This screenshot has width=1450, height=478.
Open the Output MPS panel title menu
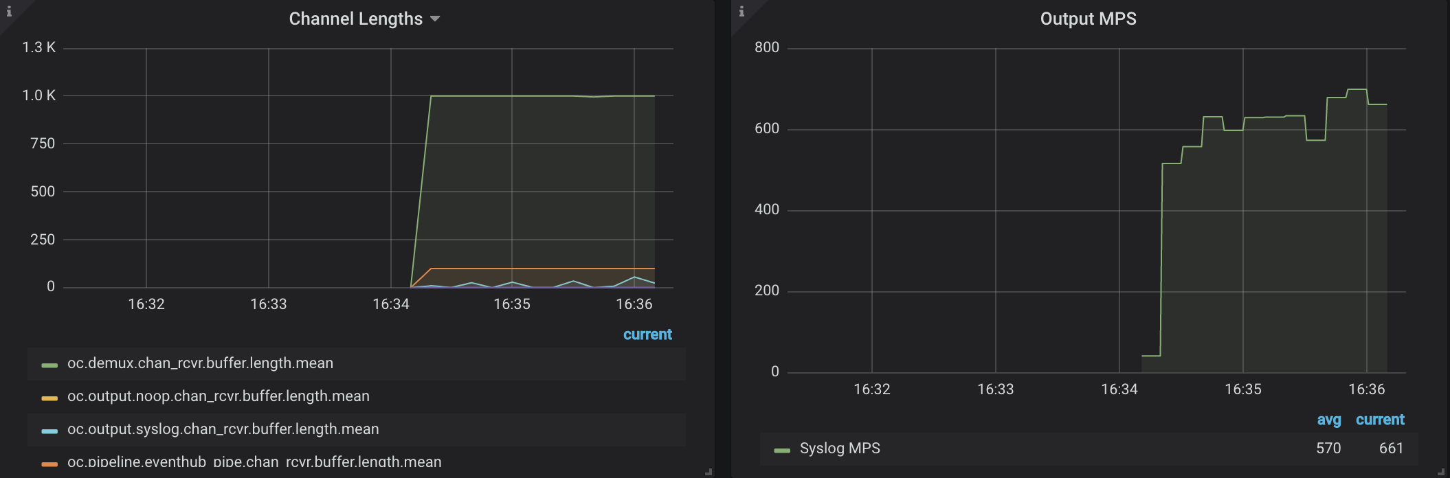pos(1088,19)
